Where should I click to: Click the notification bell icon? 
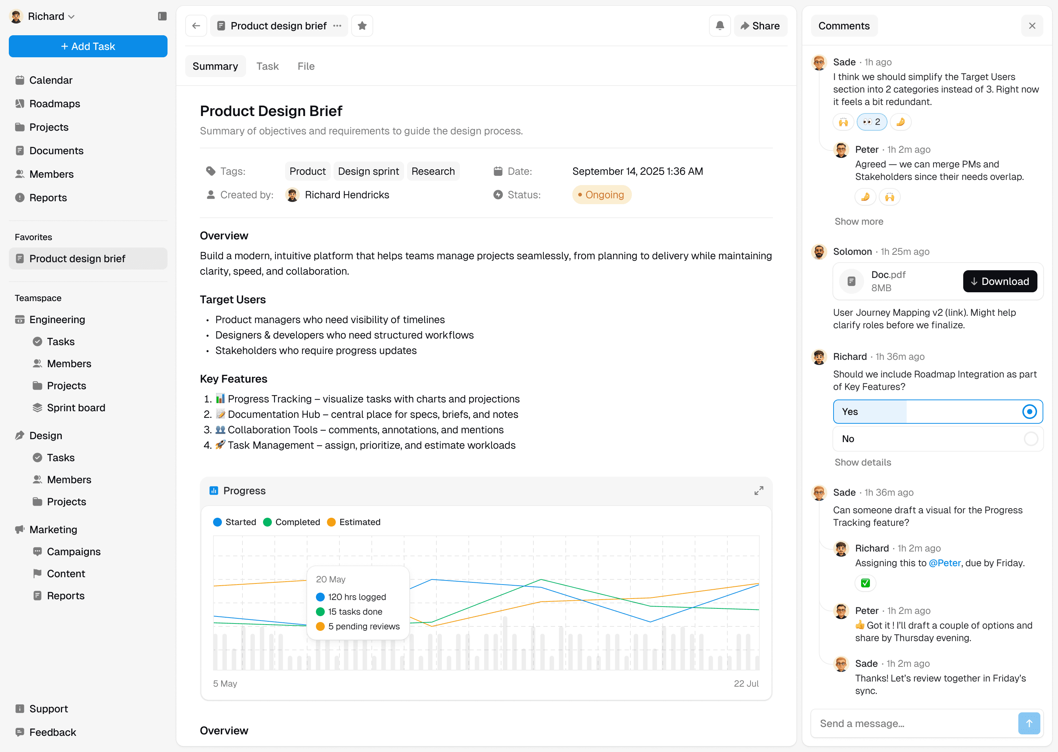[719, 25]
